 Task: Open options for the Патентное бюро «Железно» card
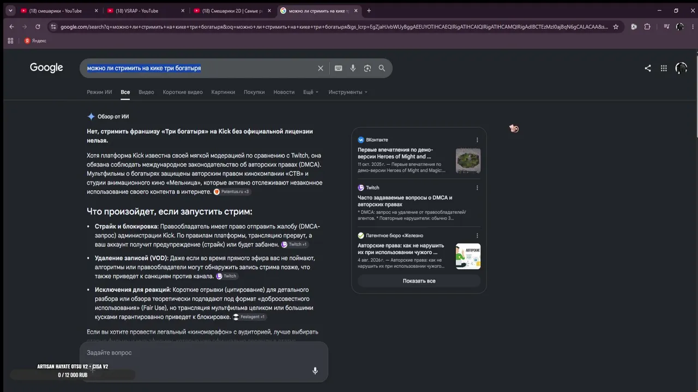[477, 236]
